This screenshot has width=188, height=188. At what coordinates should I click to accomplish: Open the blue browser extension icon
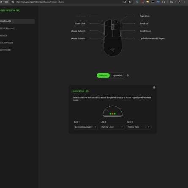click(x=158, y=2)
